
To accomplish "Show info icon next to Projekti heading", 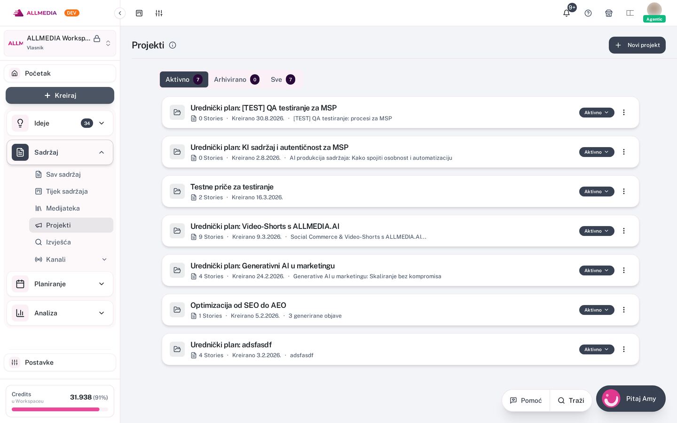I will click(173, 45).
